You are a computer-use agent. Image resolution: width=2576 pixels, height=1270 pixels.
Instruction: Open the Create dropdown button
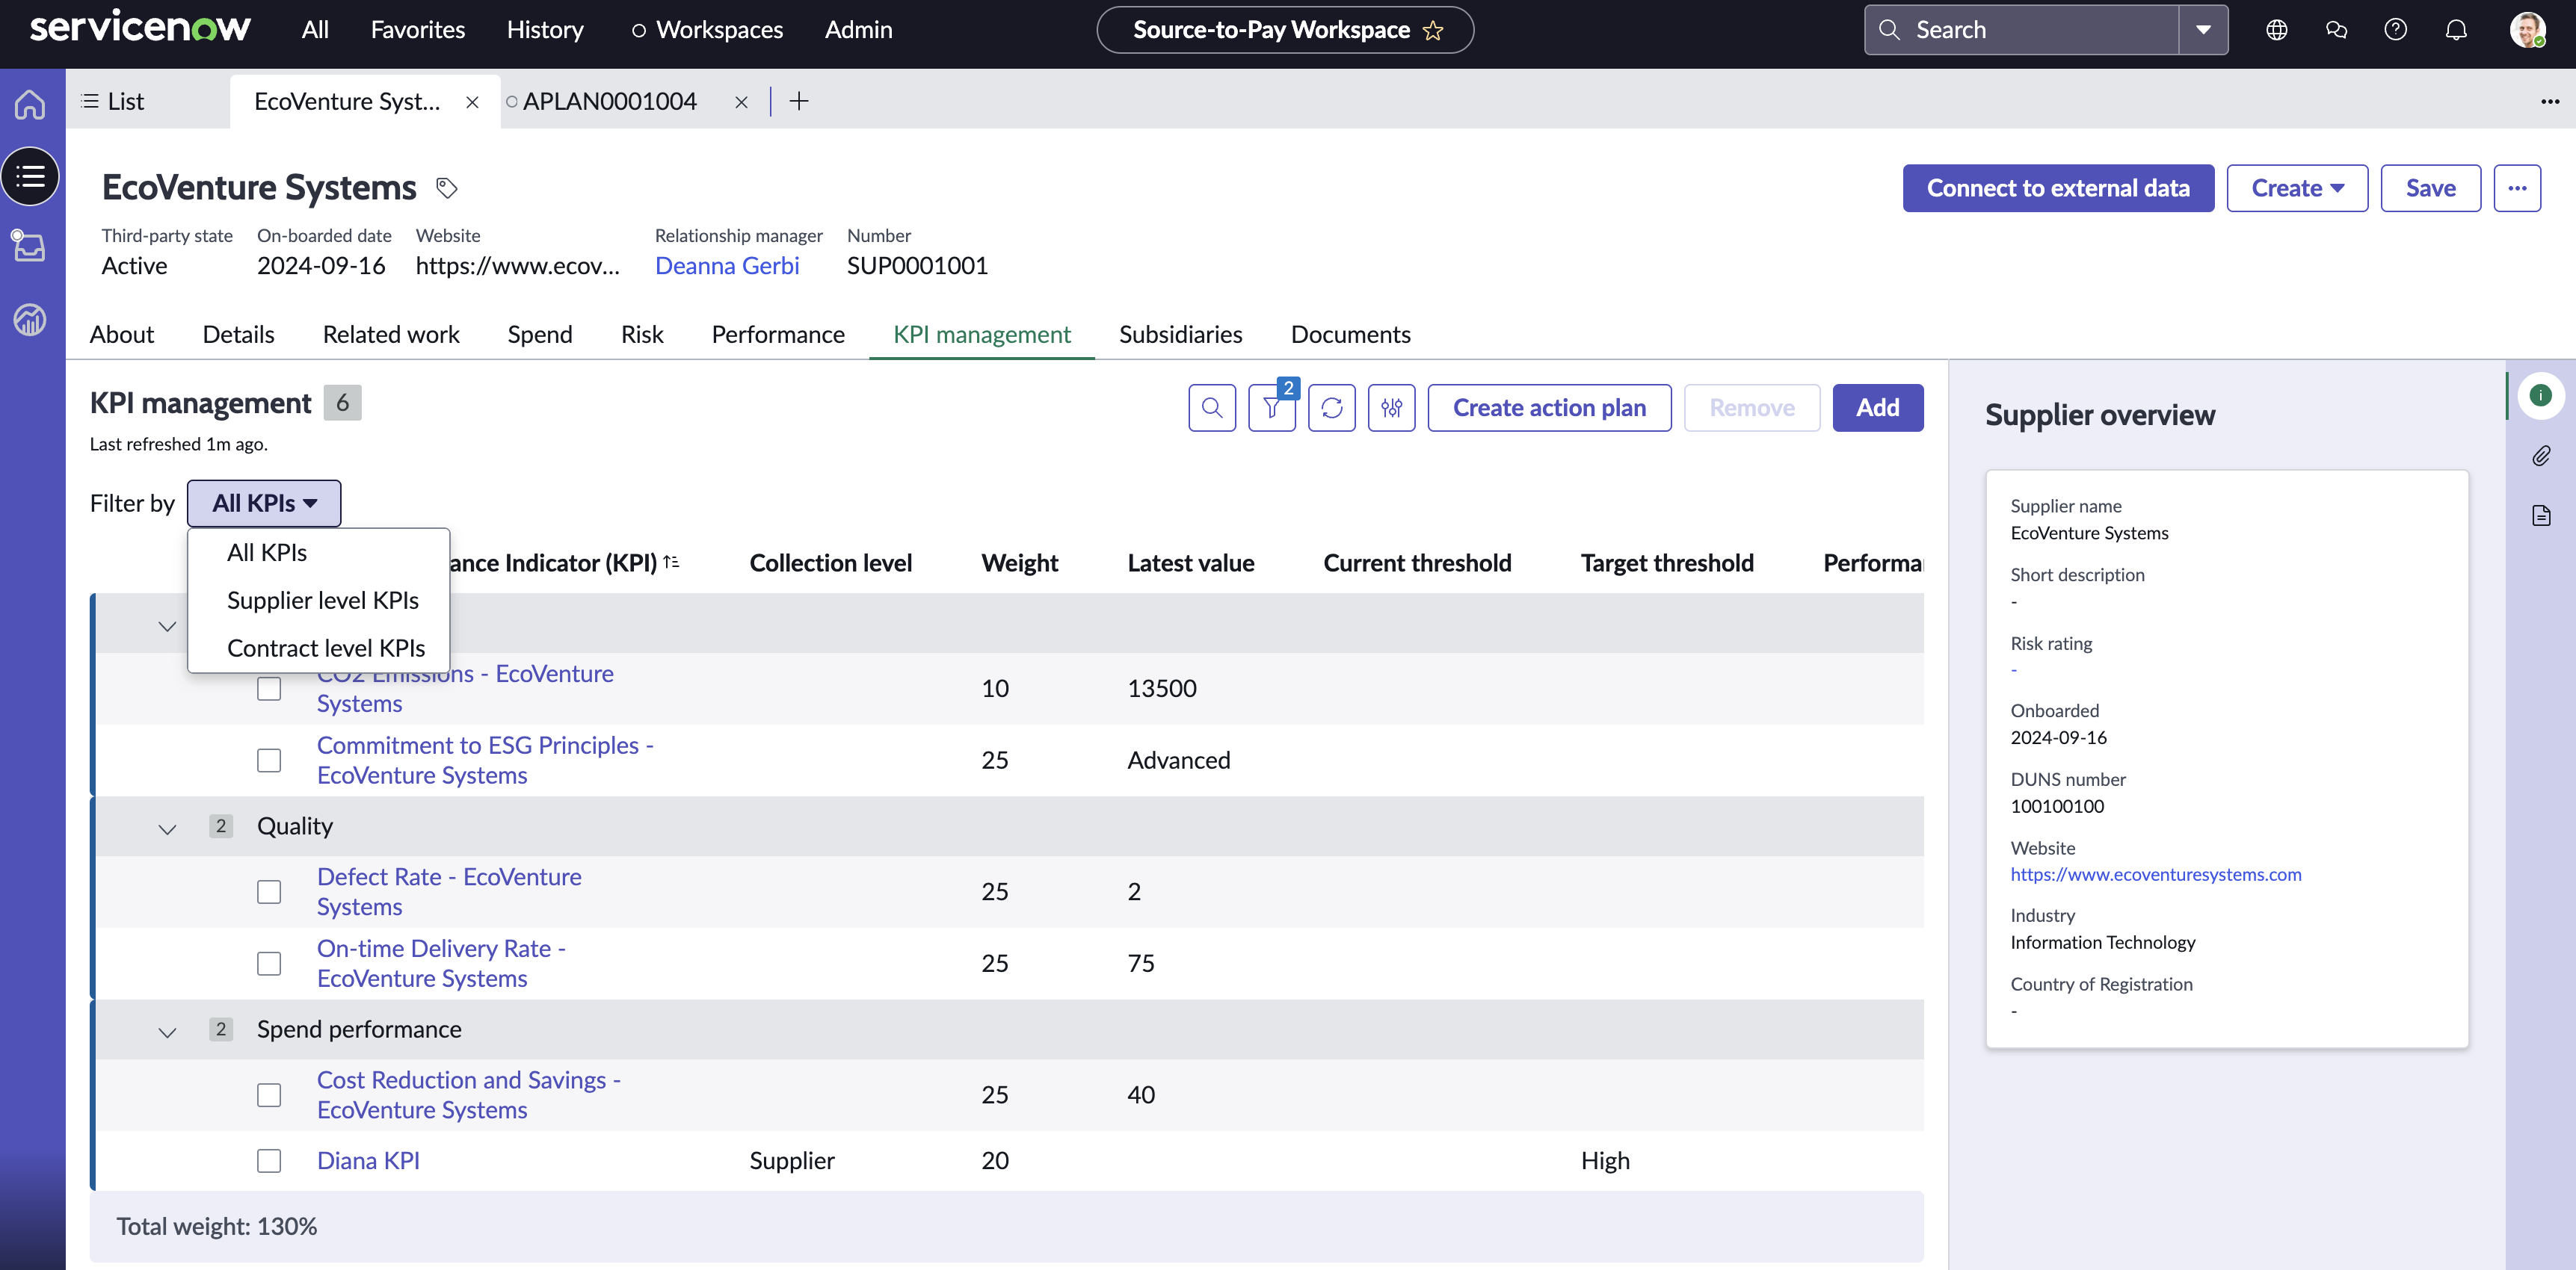[2297, 188]
